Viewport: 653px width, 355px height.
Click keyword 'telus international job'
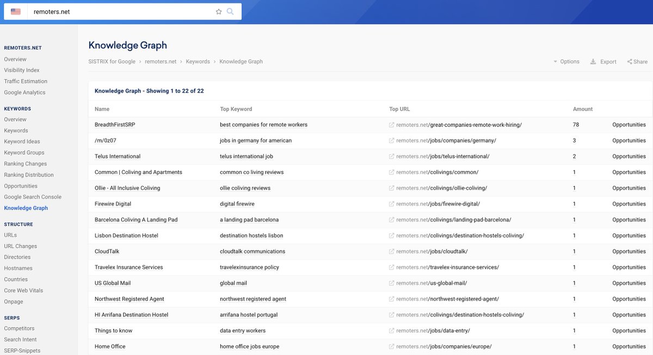(x=247, y=156)
